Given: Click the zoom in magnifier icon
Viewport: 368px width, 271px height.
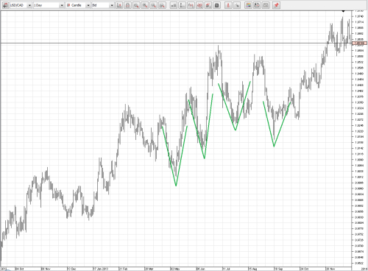Looking at the screenshot, I should pos(145,5).
